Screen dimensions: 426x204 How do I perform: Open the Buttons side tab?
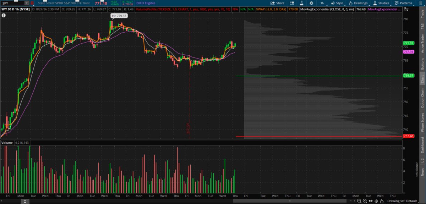point(422,63)
